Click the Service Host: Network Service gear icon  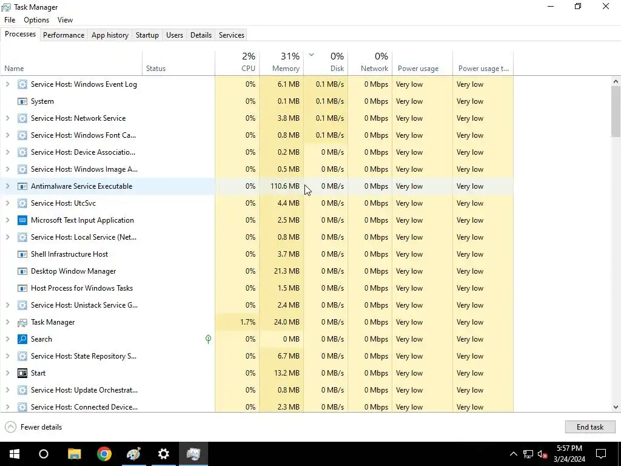coord(22,118)
